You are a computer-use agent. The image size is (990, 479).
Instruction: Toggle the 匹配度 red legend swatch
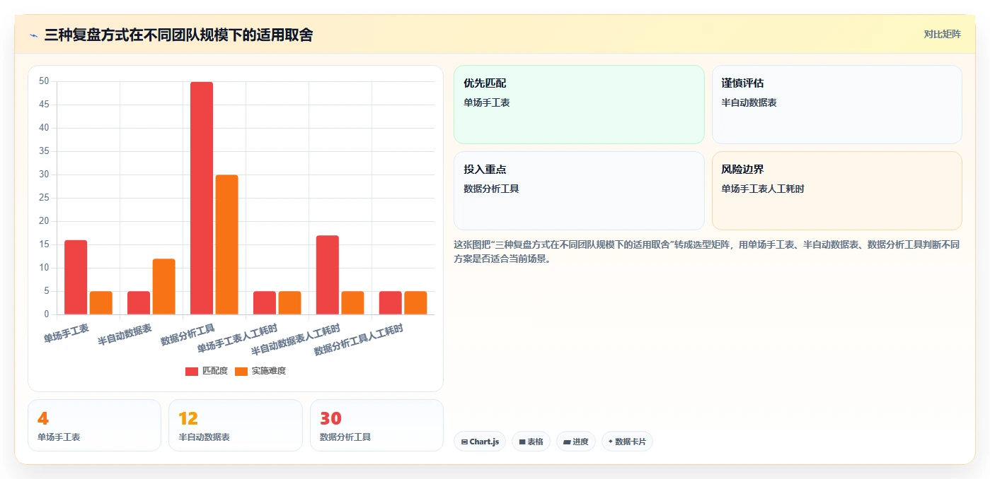192,371
